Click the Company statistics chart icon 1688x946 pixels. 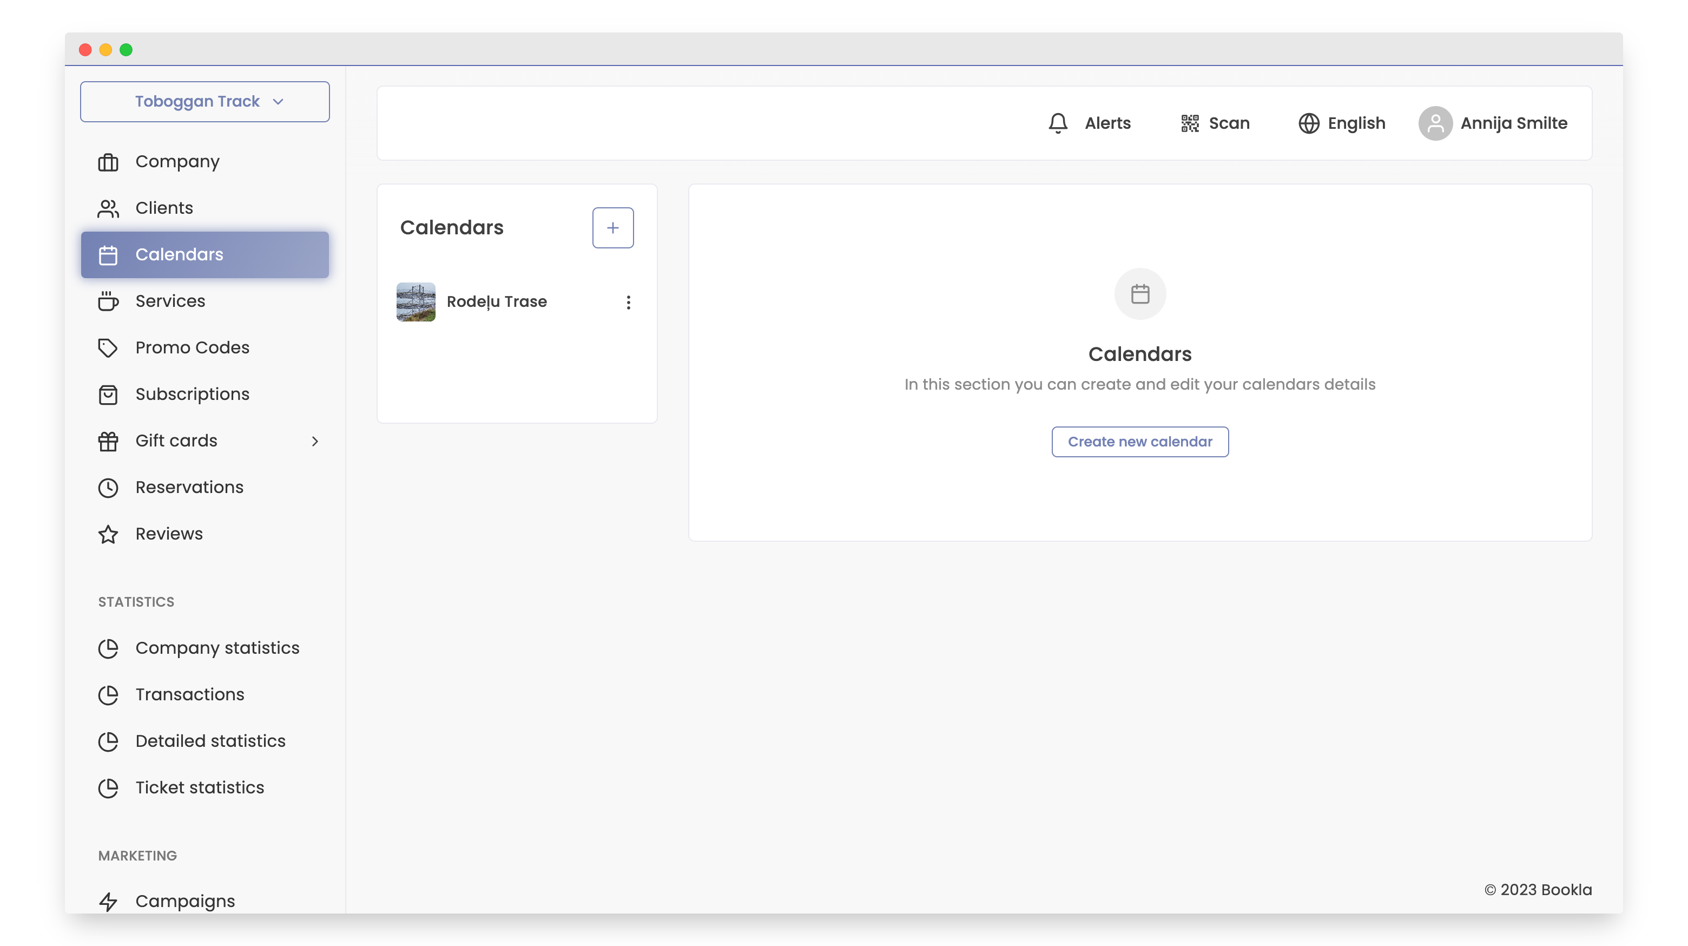point(108,648)
